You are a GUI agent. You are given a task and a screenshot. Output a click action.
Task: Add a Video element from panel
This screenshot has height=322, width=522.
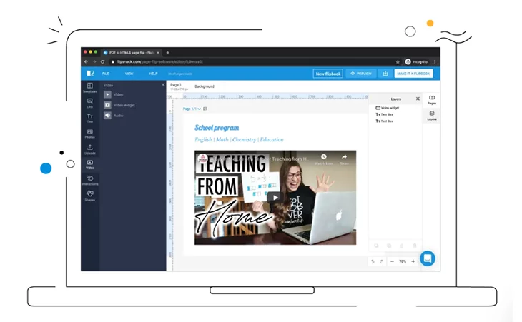pyautogui.click(x=113, y=94)
